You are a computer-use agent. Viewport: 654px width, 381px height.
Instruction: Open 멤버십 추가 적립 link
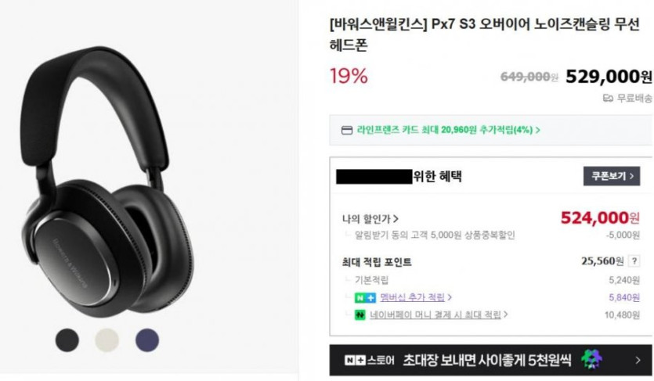412,297
